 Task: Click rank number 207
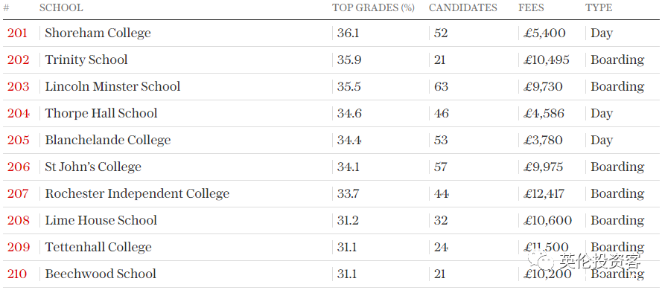(x=18, y=193)
